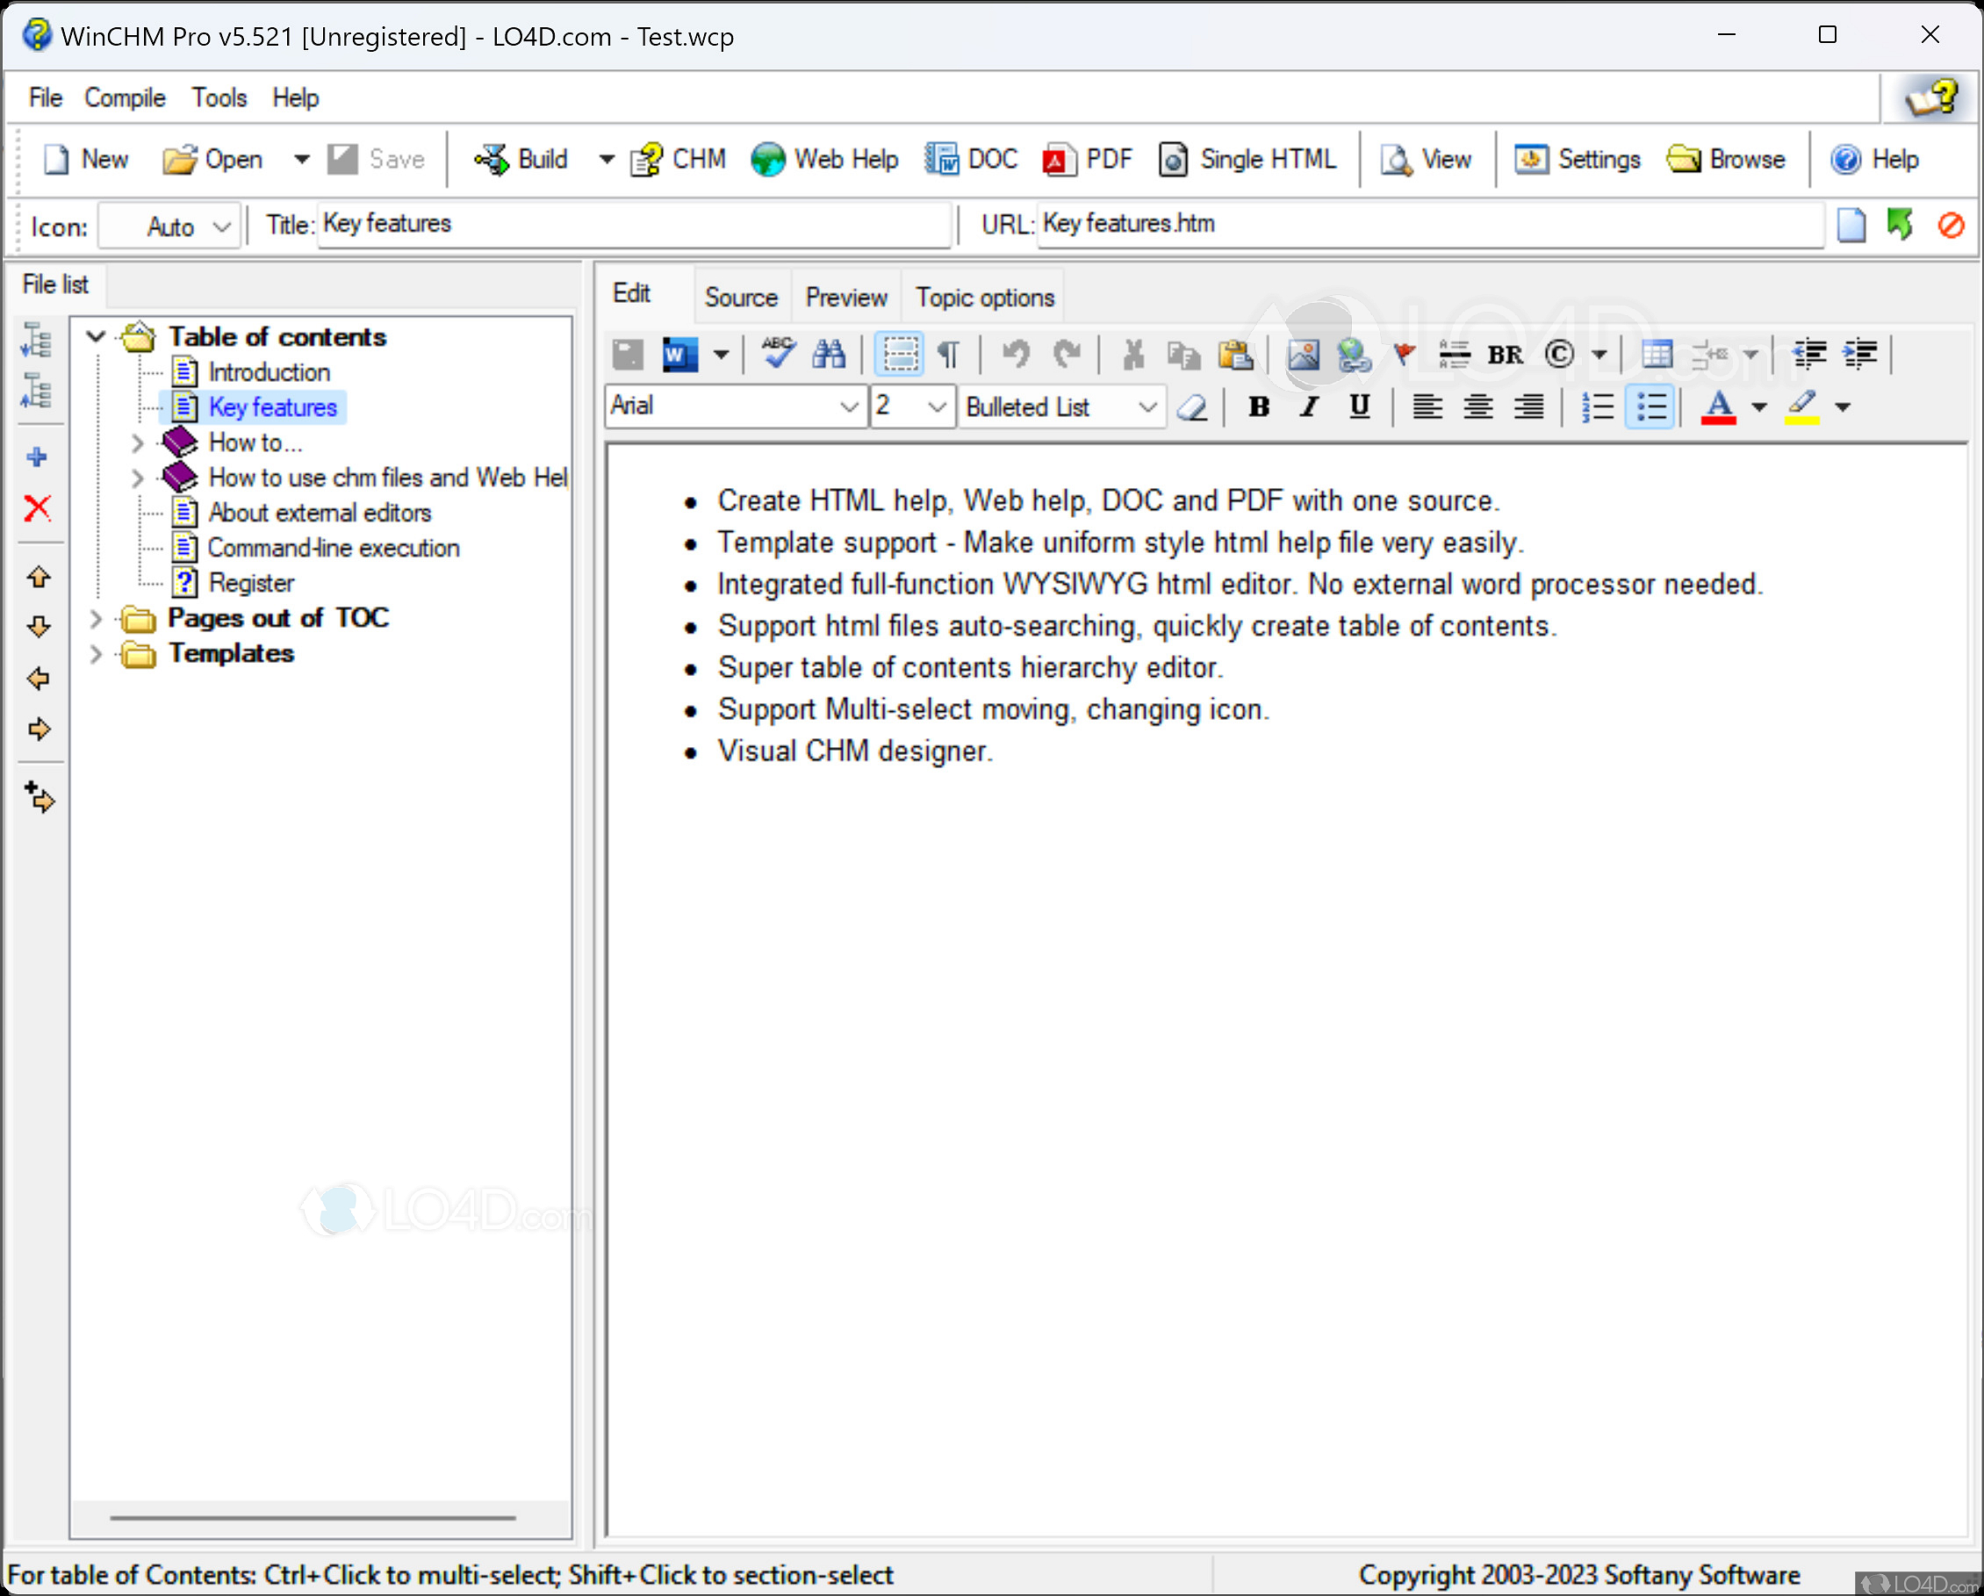Viewport: 1984px width, 1596px height.
Task: Toggle the paragraph marks display
Action: click(x=948, y=354)
